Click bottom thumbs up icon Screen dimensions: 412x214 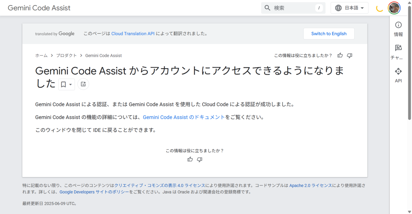click(190, 159)
